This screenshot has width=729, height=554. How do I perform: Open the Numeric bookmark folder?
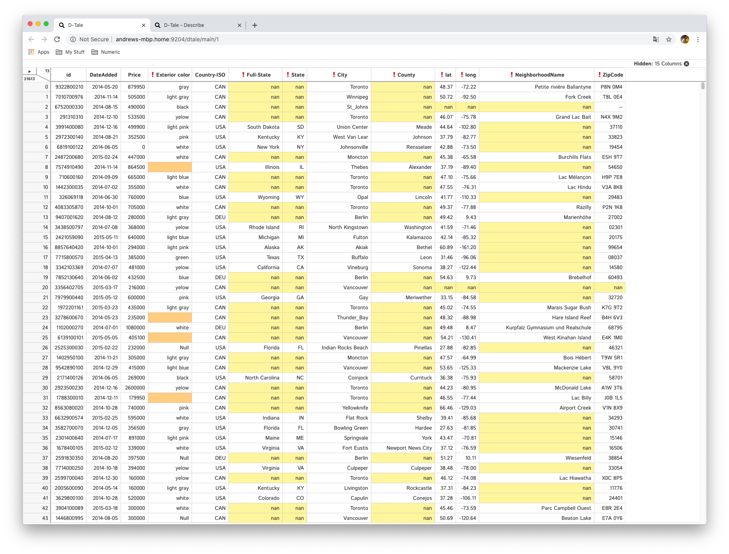106,52
